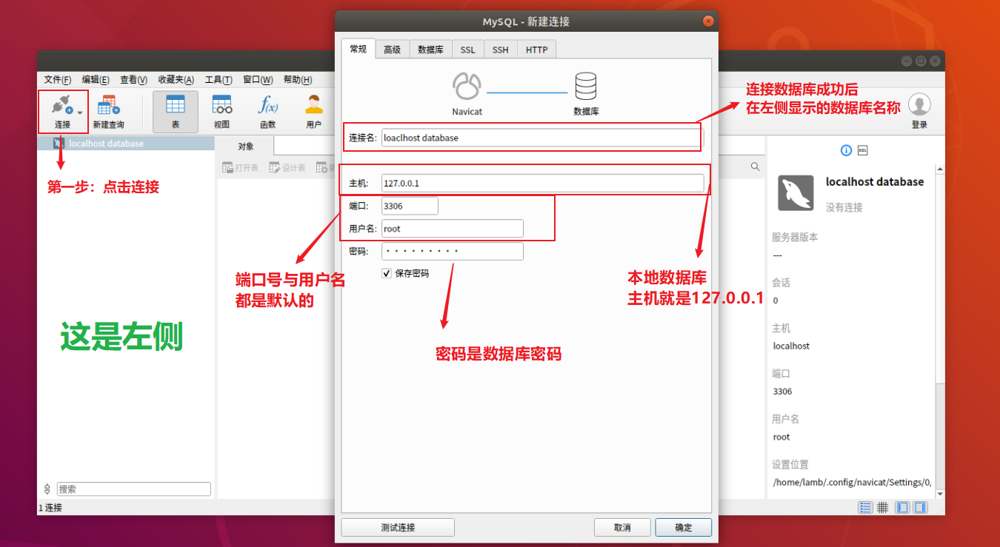The height and width of the screenshot is (547, 1000).
Task: Click the 确定 button
Action: click(x=683, y=527)
